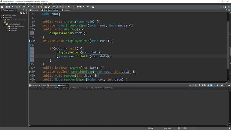Expand folded search method at line 37

[x=34, y=68]
